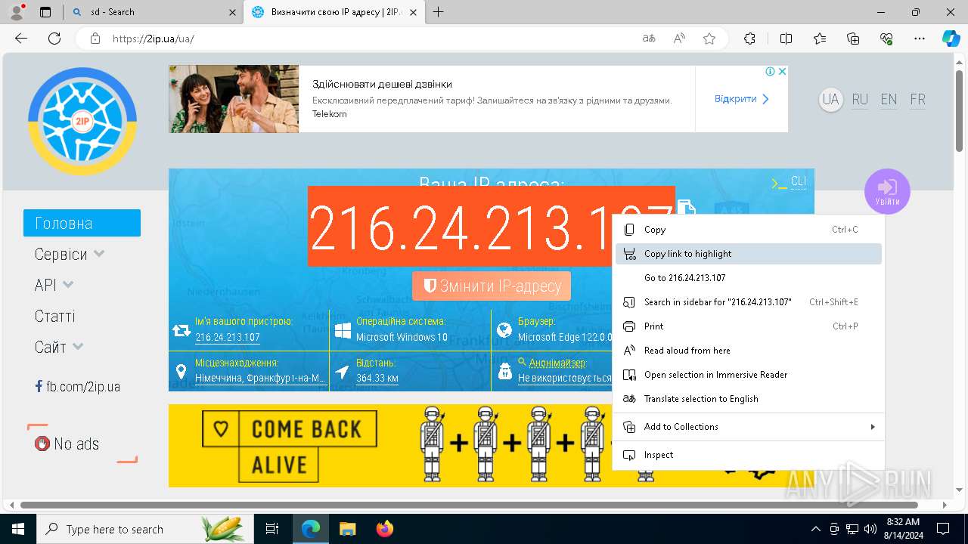
Task: Click Змінити IP-адресу button
Action: (x=492, y=286)
